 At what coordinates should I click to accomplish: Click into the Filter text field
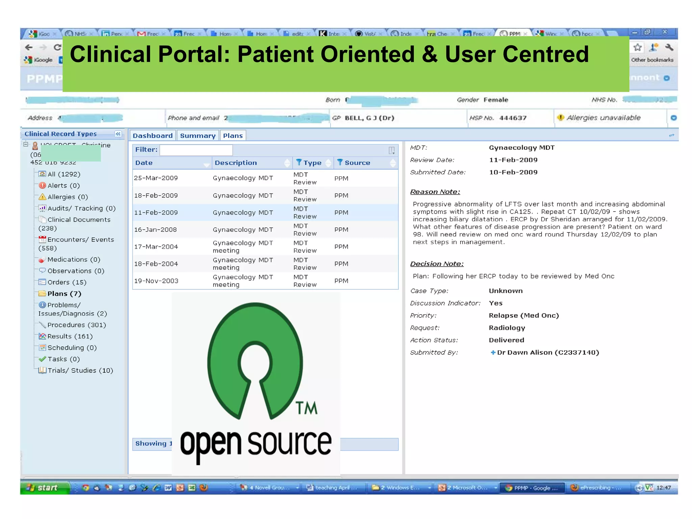point(196,150)
